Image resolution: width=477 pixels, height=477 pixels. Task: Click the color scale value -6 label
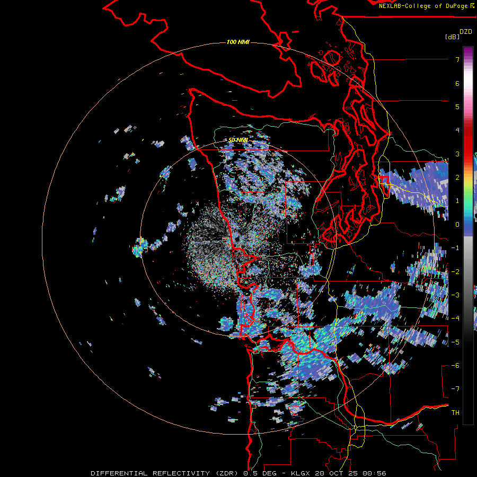point(455,366)
